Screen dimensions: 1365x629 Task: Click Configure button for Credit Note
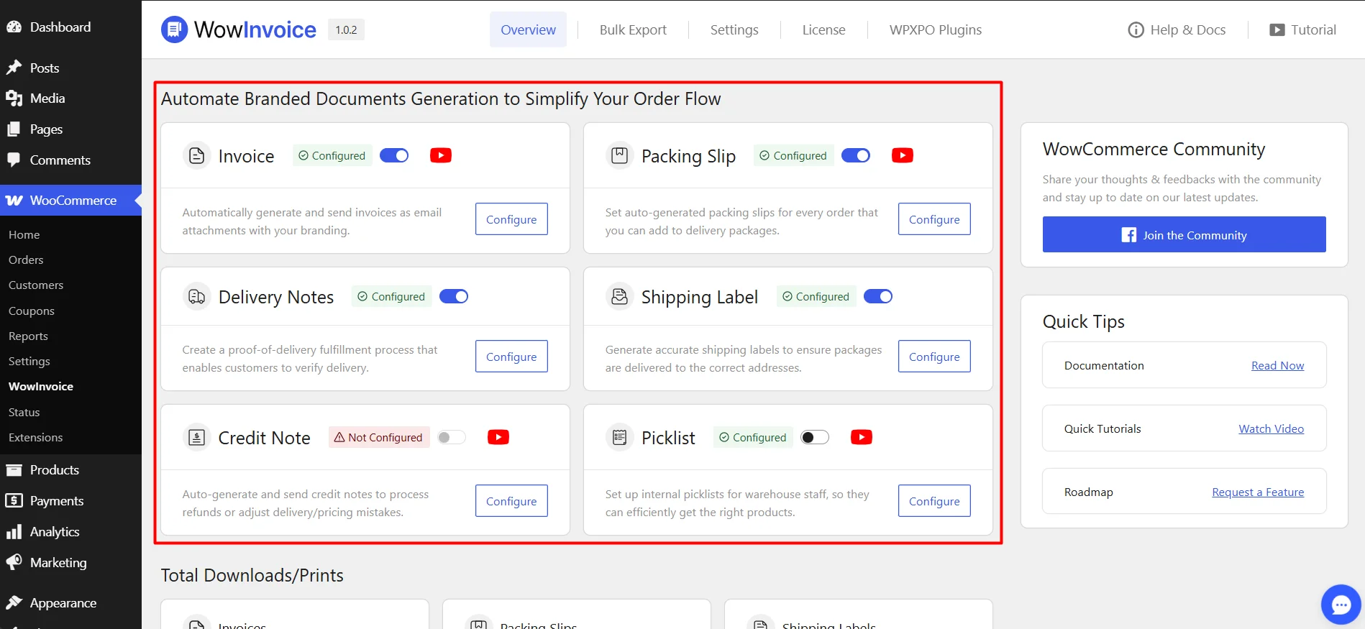click(511, 501)
